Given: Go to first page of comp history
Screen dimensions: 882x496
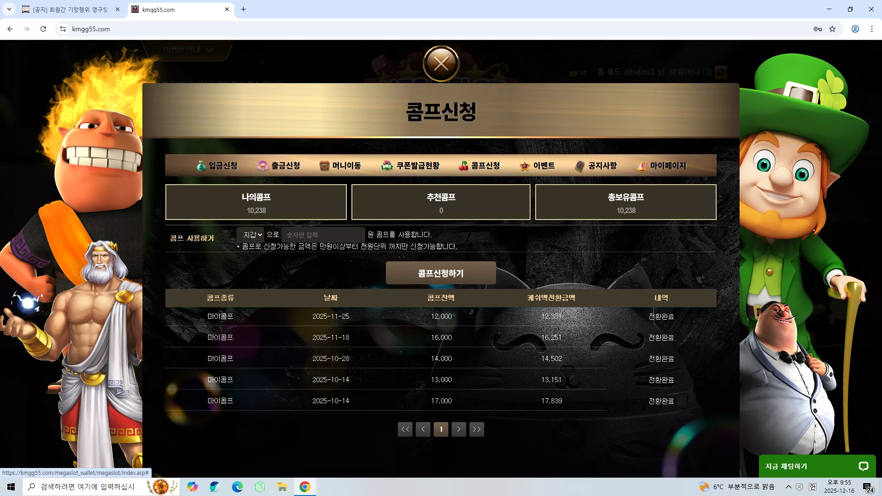Looking at the screenshot, I should 405,429.
